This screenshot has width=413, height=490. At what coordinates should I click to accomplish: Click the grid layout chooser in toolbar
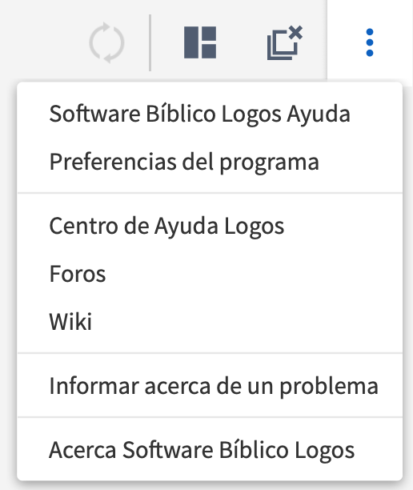pyautogui.click(x=200, y=42)
